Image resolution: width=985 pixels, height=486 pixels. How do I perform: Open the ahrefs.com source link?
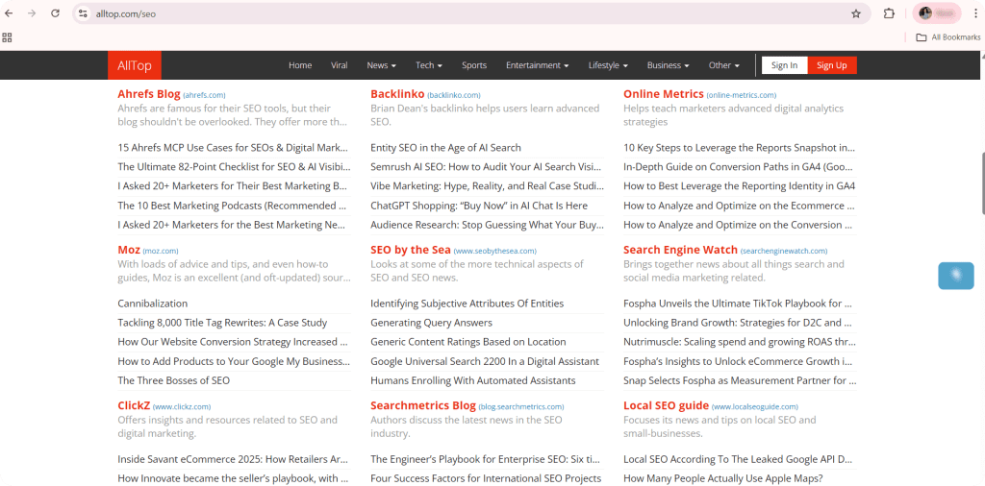tap(204, 95)
